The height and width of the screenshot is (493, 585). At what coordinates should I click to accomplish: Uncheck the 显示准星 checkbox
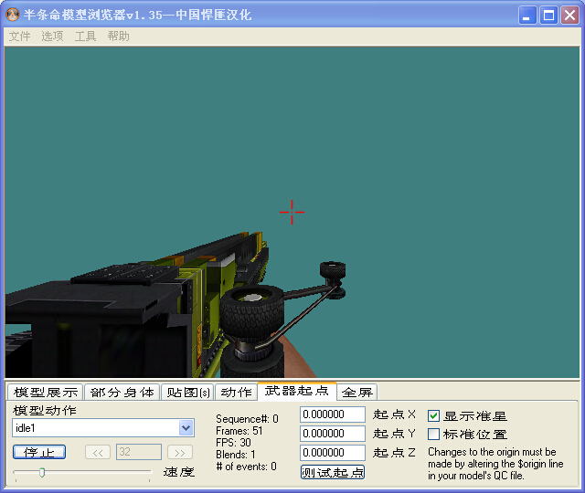tap(433, 415)
